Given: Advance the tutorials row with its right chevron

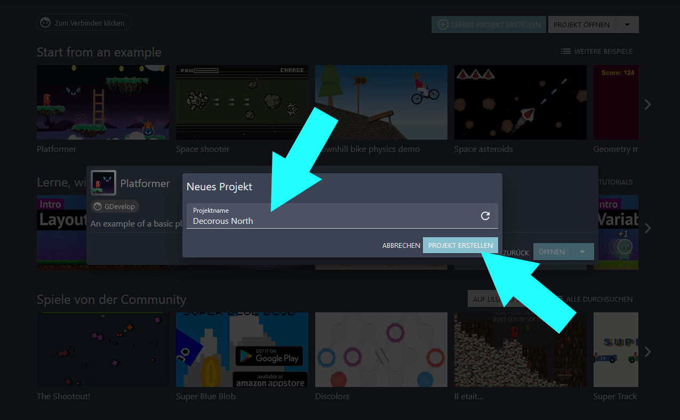Looking at the screenshot, I should [x=648, y=228].
